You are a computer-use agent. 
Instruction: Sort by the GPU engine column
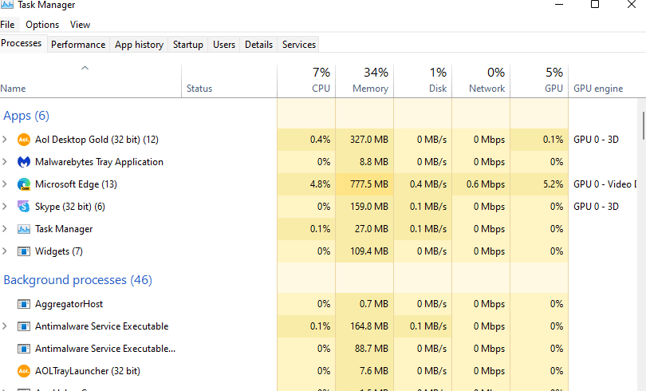point(598,89)
